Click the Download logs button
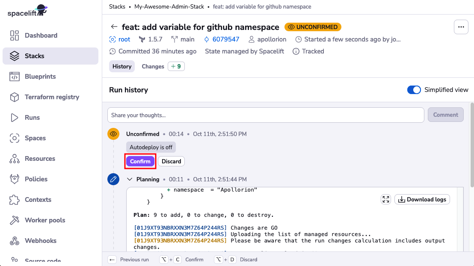The image size is (474, 266). (422, 199)
